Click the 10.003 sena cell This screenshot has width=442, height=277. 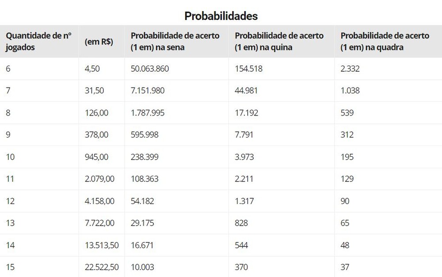(x=142, y=267)
